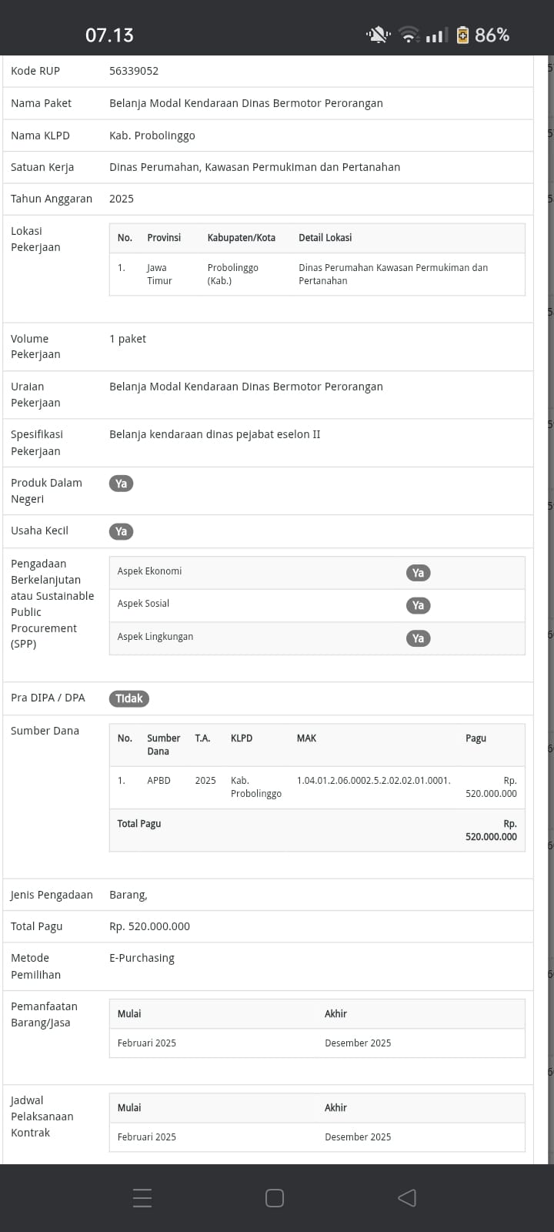The image size is (554, 1232).
Task: Click the Ya badge for Produk Dalam Negeri
Action: pos(121,484)
